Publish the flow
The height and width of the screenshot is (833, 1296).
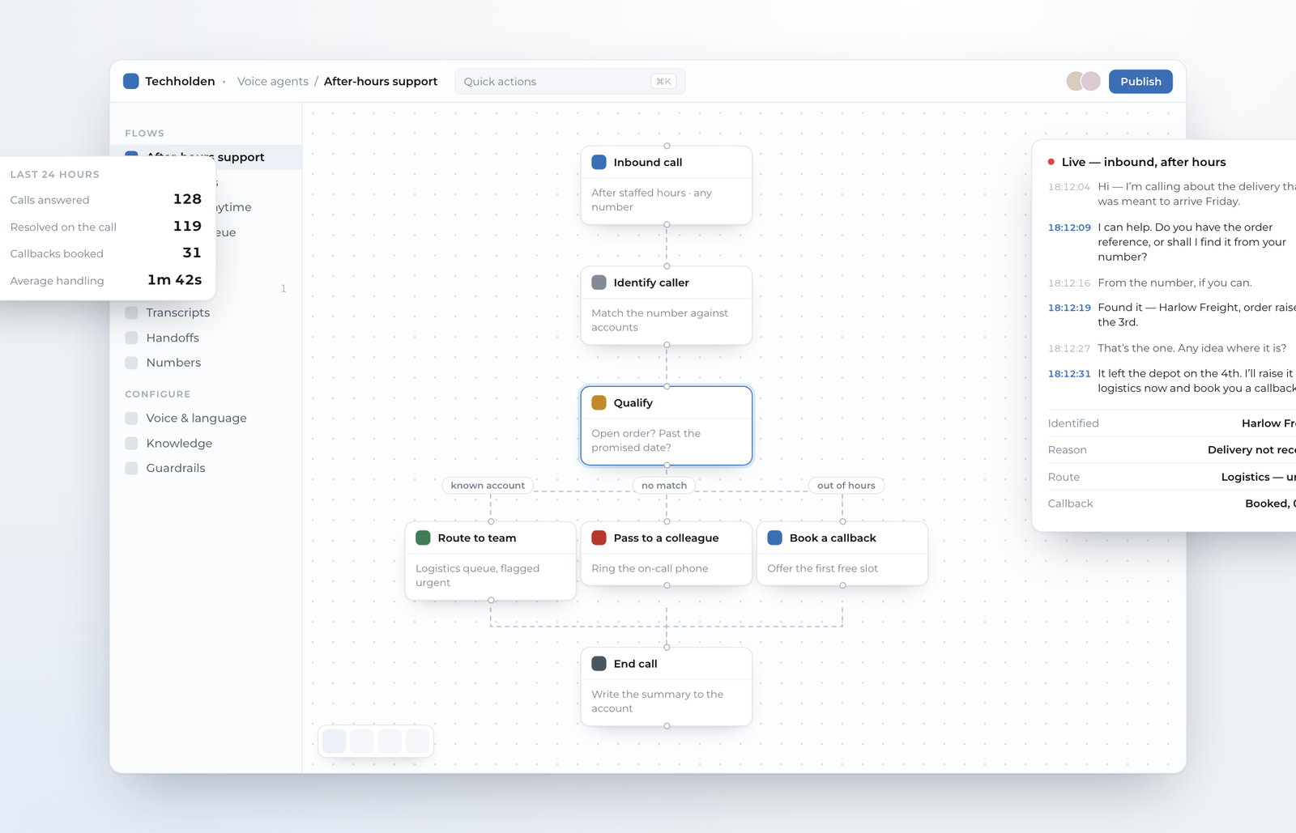click(x=1140, y=81)
